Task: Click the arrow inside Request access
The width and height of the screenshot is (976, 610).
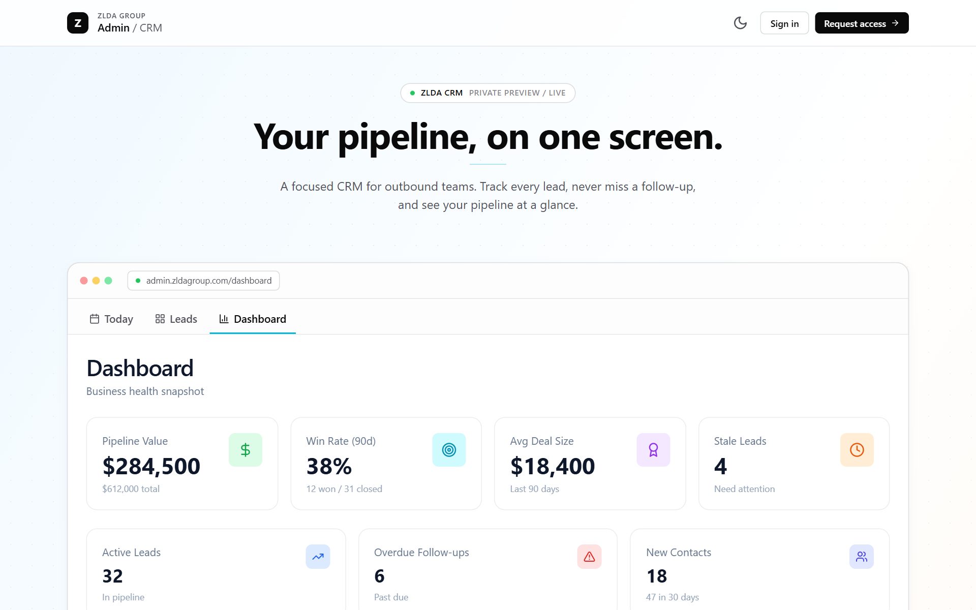Action: [895, 23]
